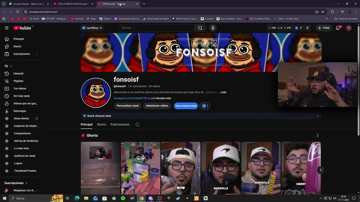Expand the Tú section
This screenshot has width=360, height=202.
point(8,66)
